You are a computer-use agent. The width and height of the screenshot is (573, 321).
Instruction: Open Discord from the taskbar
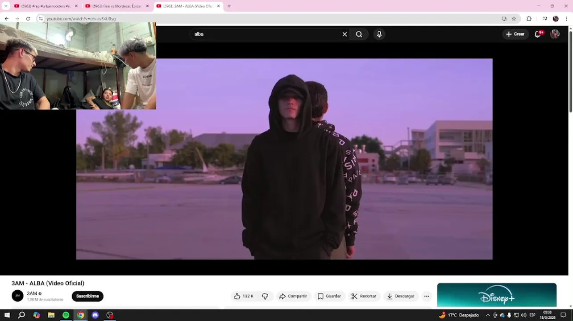coord(95,315)
